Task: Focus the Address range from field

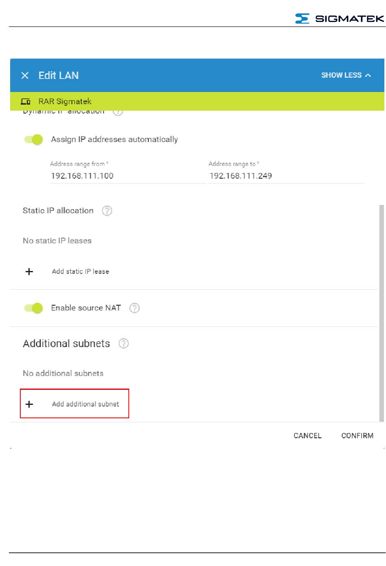Action: (128, 176)
